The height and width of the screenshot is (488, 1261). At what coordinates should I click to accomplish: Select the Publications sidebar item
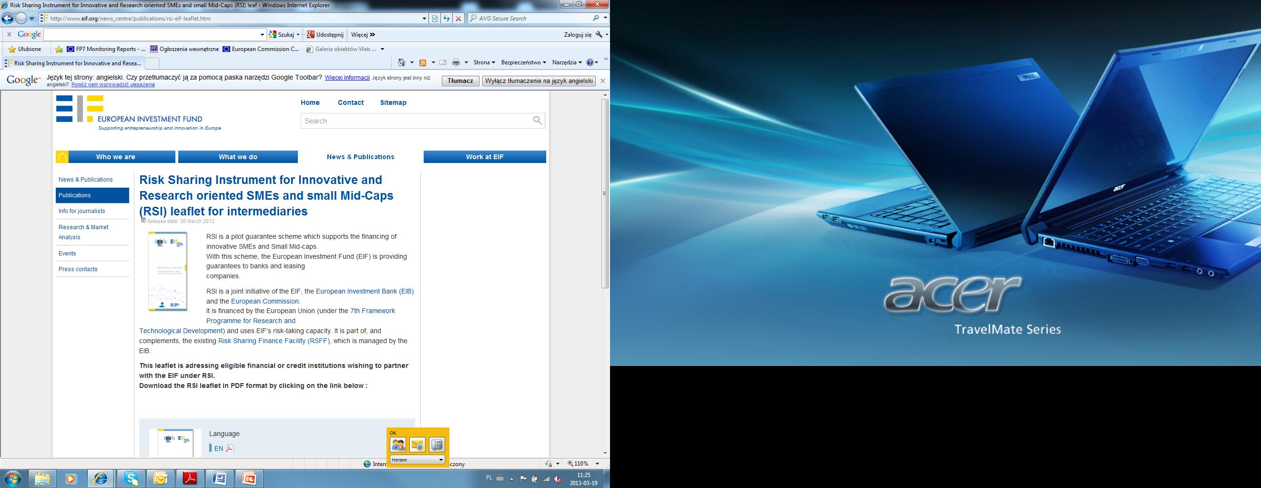(x=92, y=195)
